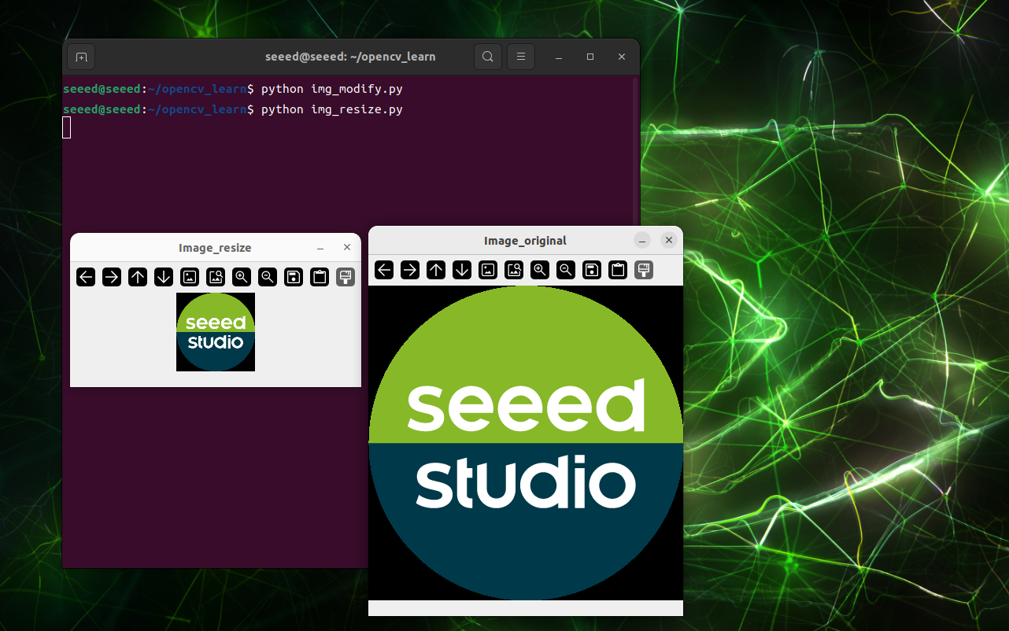
Task: Zoom out on the Image_resize window
Action: tap(268, 277)
